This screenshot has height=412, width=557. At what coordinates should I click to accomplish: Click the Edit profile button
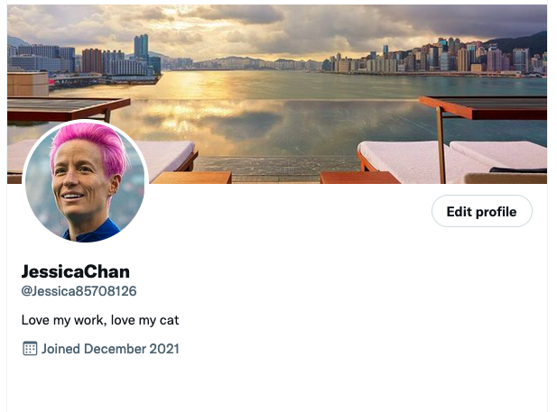tap(482, 211)
